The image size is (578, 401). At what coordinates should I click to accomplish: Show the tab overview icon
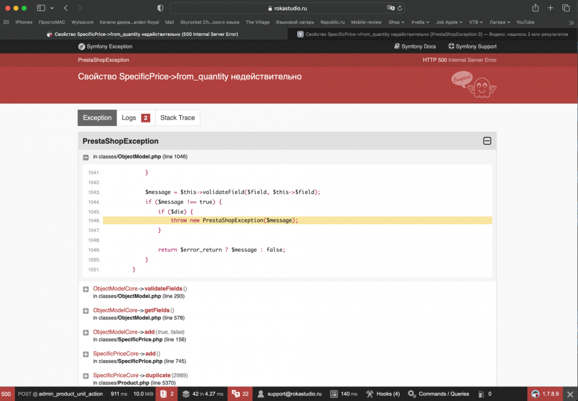[x=566, y=8]
